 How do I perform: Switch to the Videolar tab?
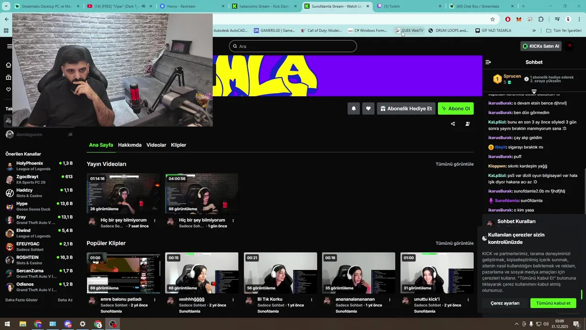[x=156, y=145]
